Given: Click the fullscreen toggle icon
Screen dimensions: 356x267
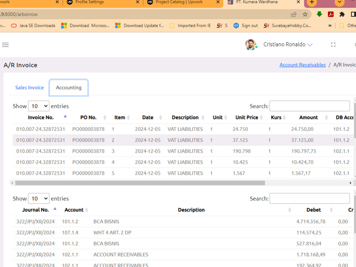Looking at the screenshot, I should (x=333, y=45).
